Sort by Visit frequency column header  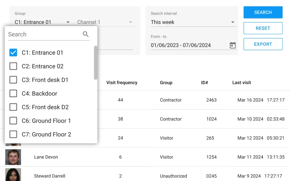pyautogui.click(x=122, y=83)
